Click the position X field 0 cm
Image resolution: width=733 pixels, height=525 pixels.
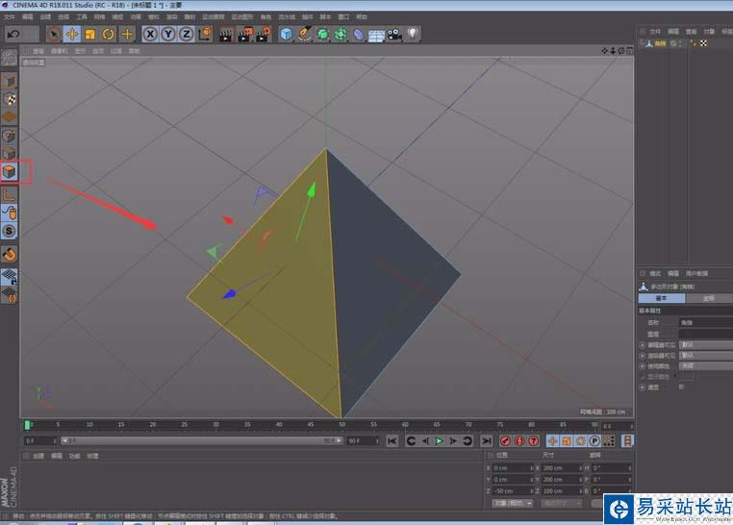pyautogui.click(x=513, y=467)
